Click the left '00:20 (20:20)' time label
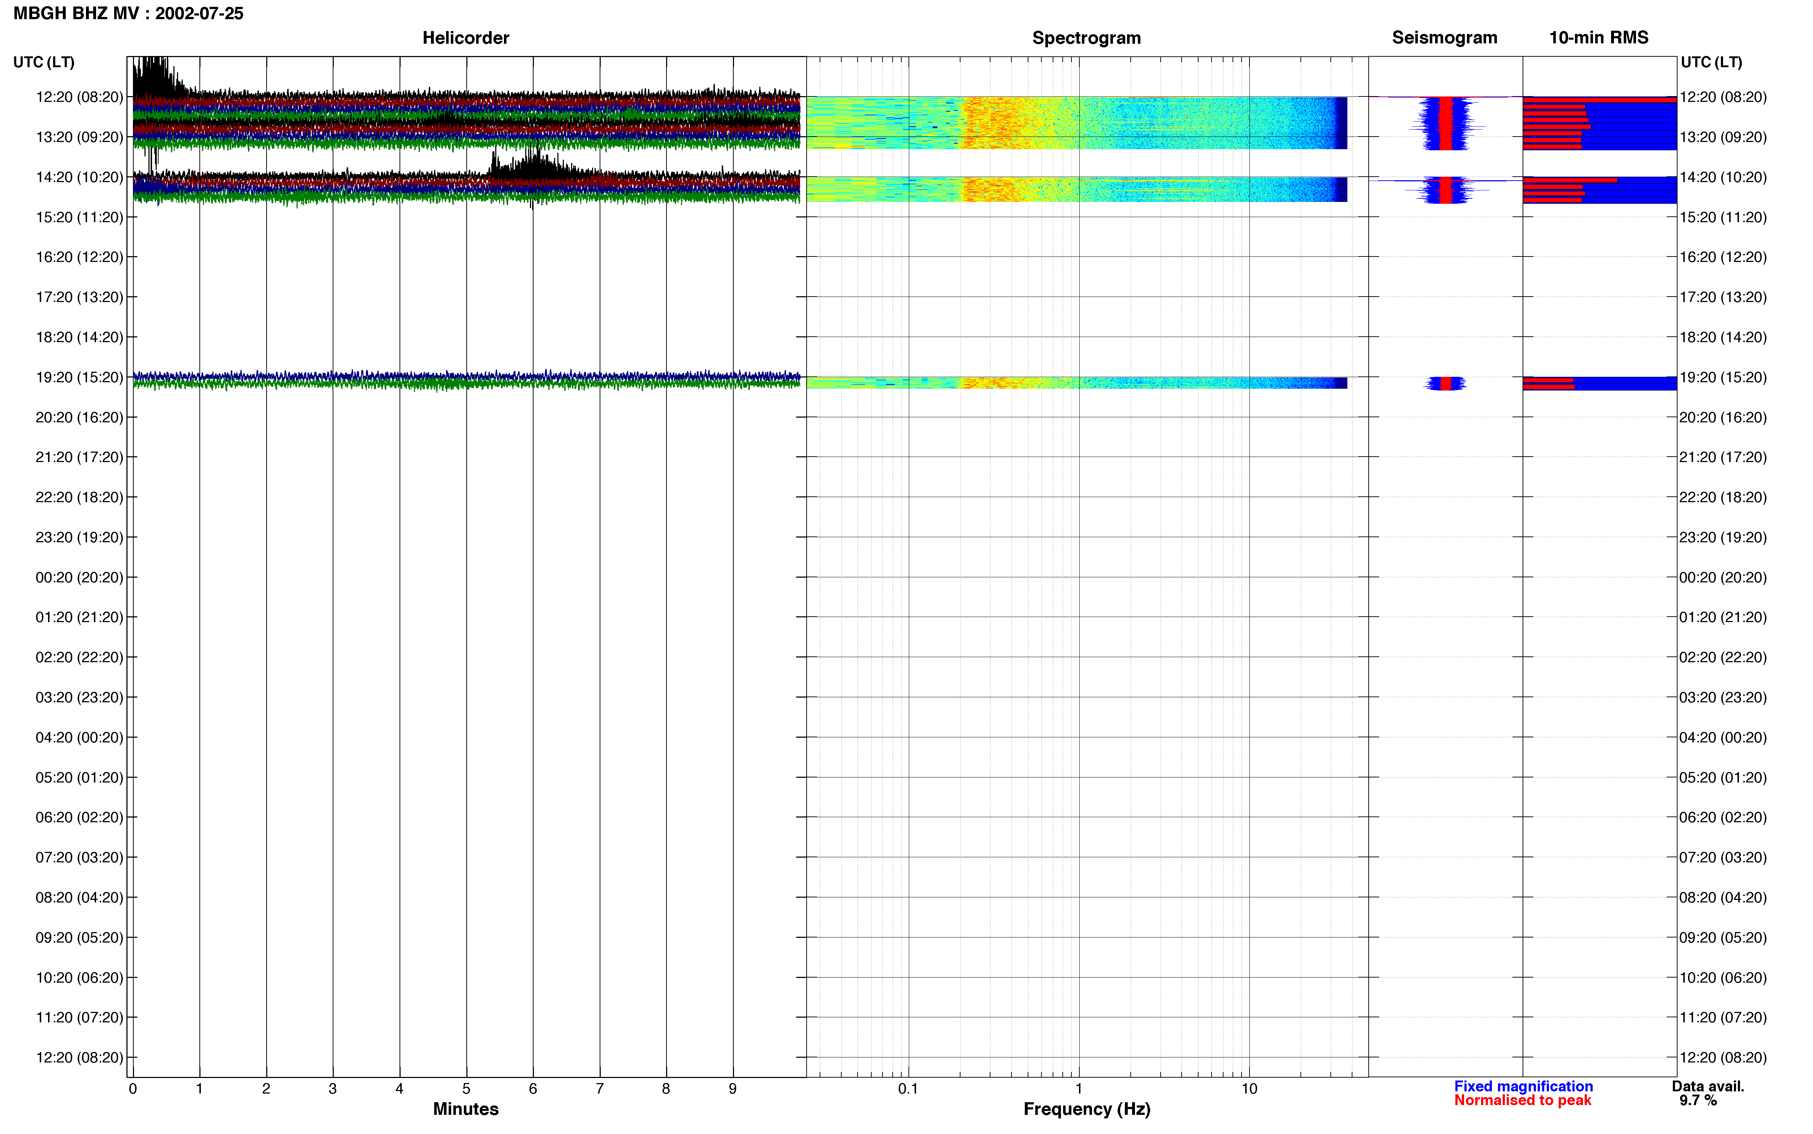 pyautogui.click(x=79, y=578)
